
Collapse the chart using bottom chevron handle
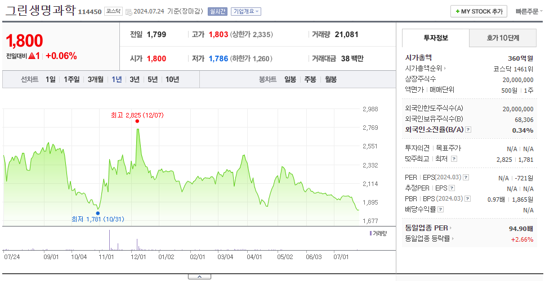[x=199, y=277]
